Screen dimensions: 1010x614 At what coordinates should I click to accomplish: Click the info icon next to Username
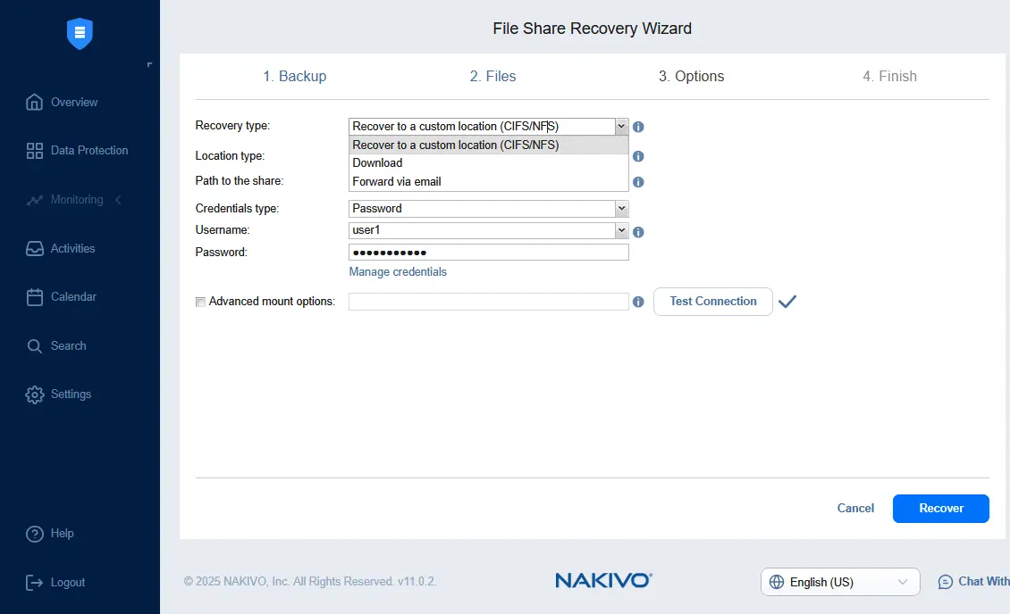638,232
